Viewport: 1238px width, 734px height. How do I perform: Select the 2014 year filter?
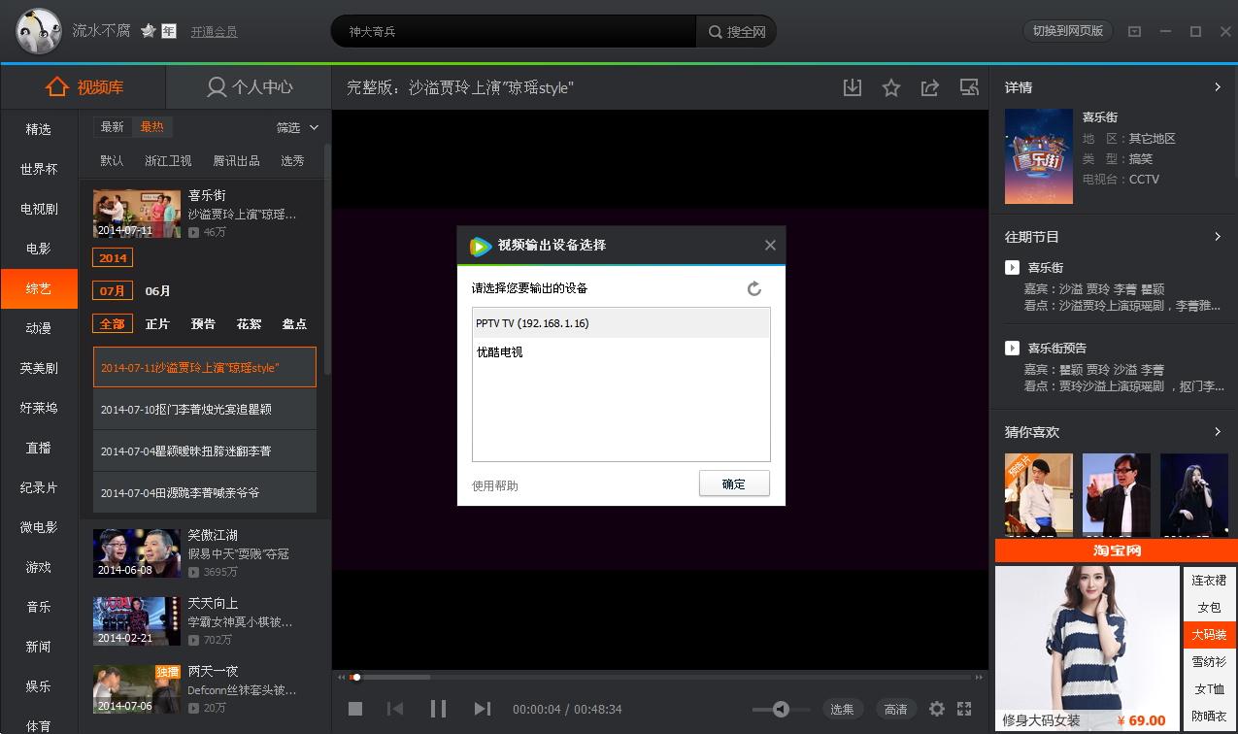click(113, 258)
